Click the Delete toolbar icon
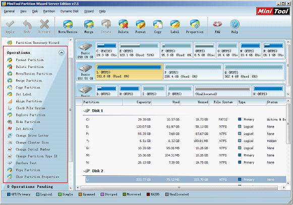 coord(124,25)
